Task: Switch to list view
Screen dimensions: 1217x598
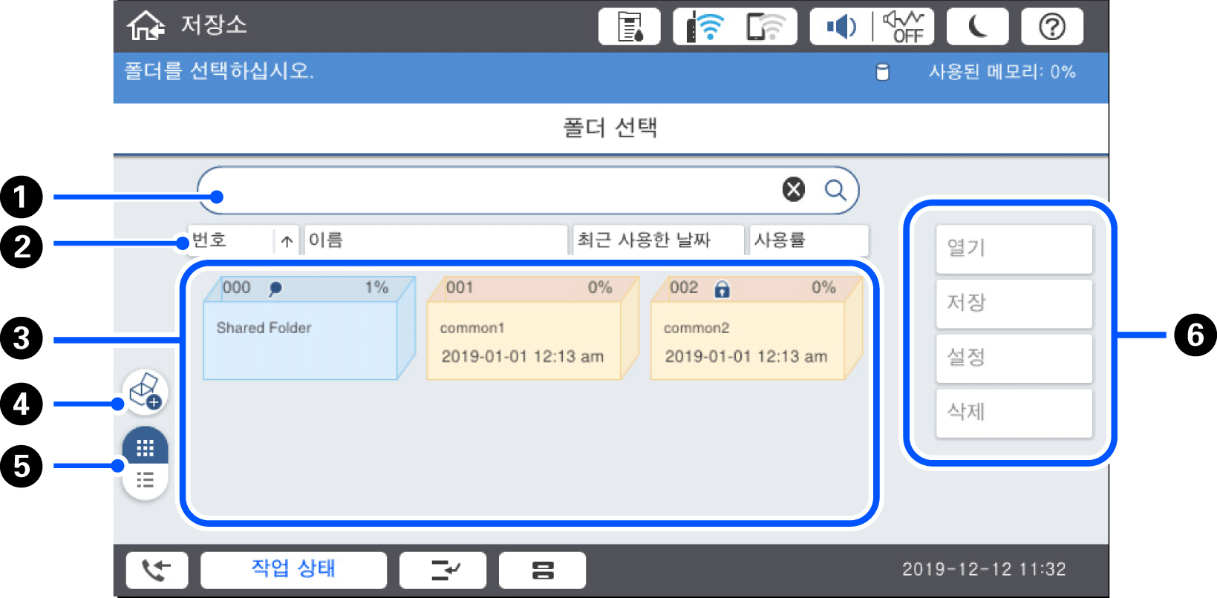Action: point(145,481)
